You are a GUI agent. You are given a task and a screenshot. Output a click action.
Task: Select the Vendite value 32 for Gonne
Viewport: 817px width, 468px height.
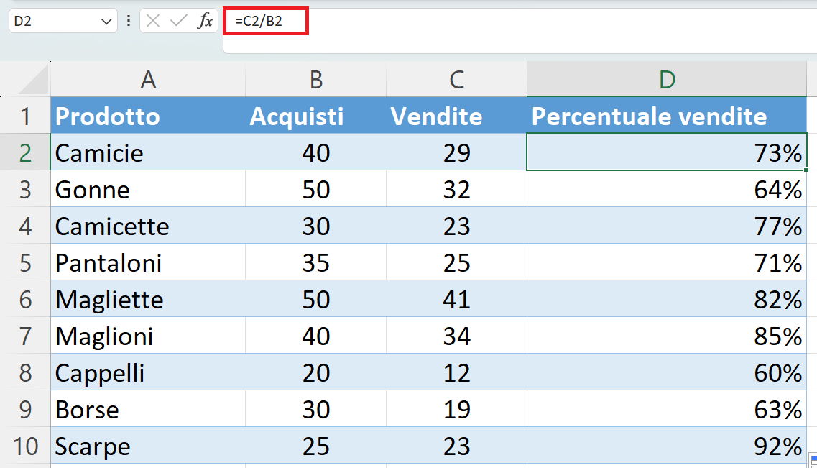pyautogui.click(x=456, y=188)
